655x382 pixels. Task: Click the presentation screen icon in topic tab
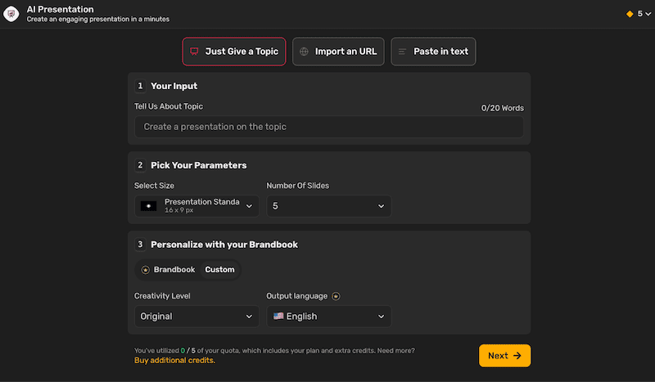pyautogui.click(x=194, y=52)
